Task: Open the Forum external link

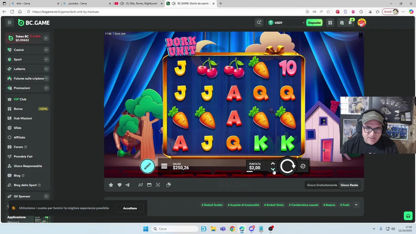Action: click(x=28, y=147)
